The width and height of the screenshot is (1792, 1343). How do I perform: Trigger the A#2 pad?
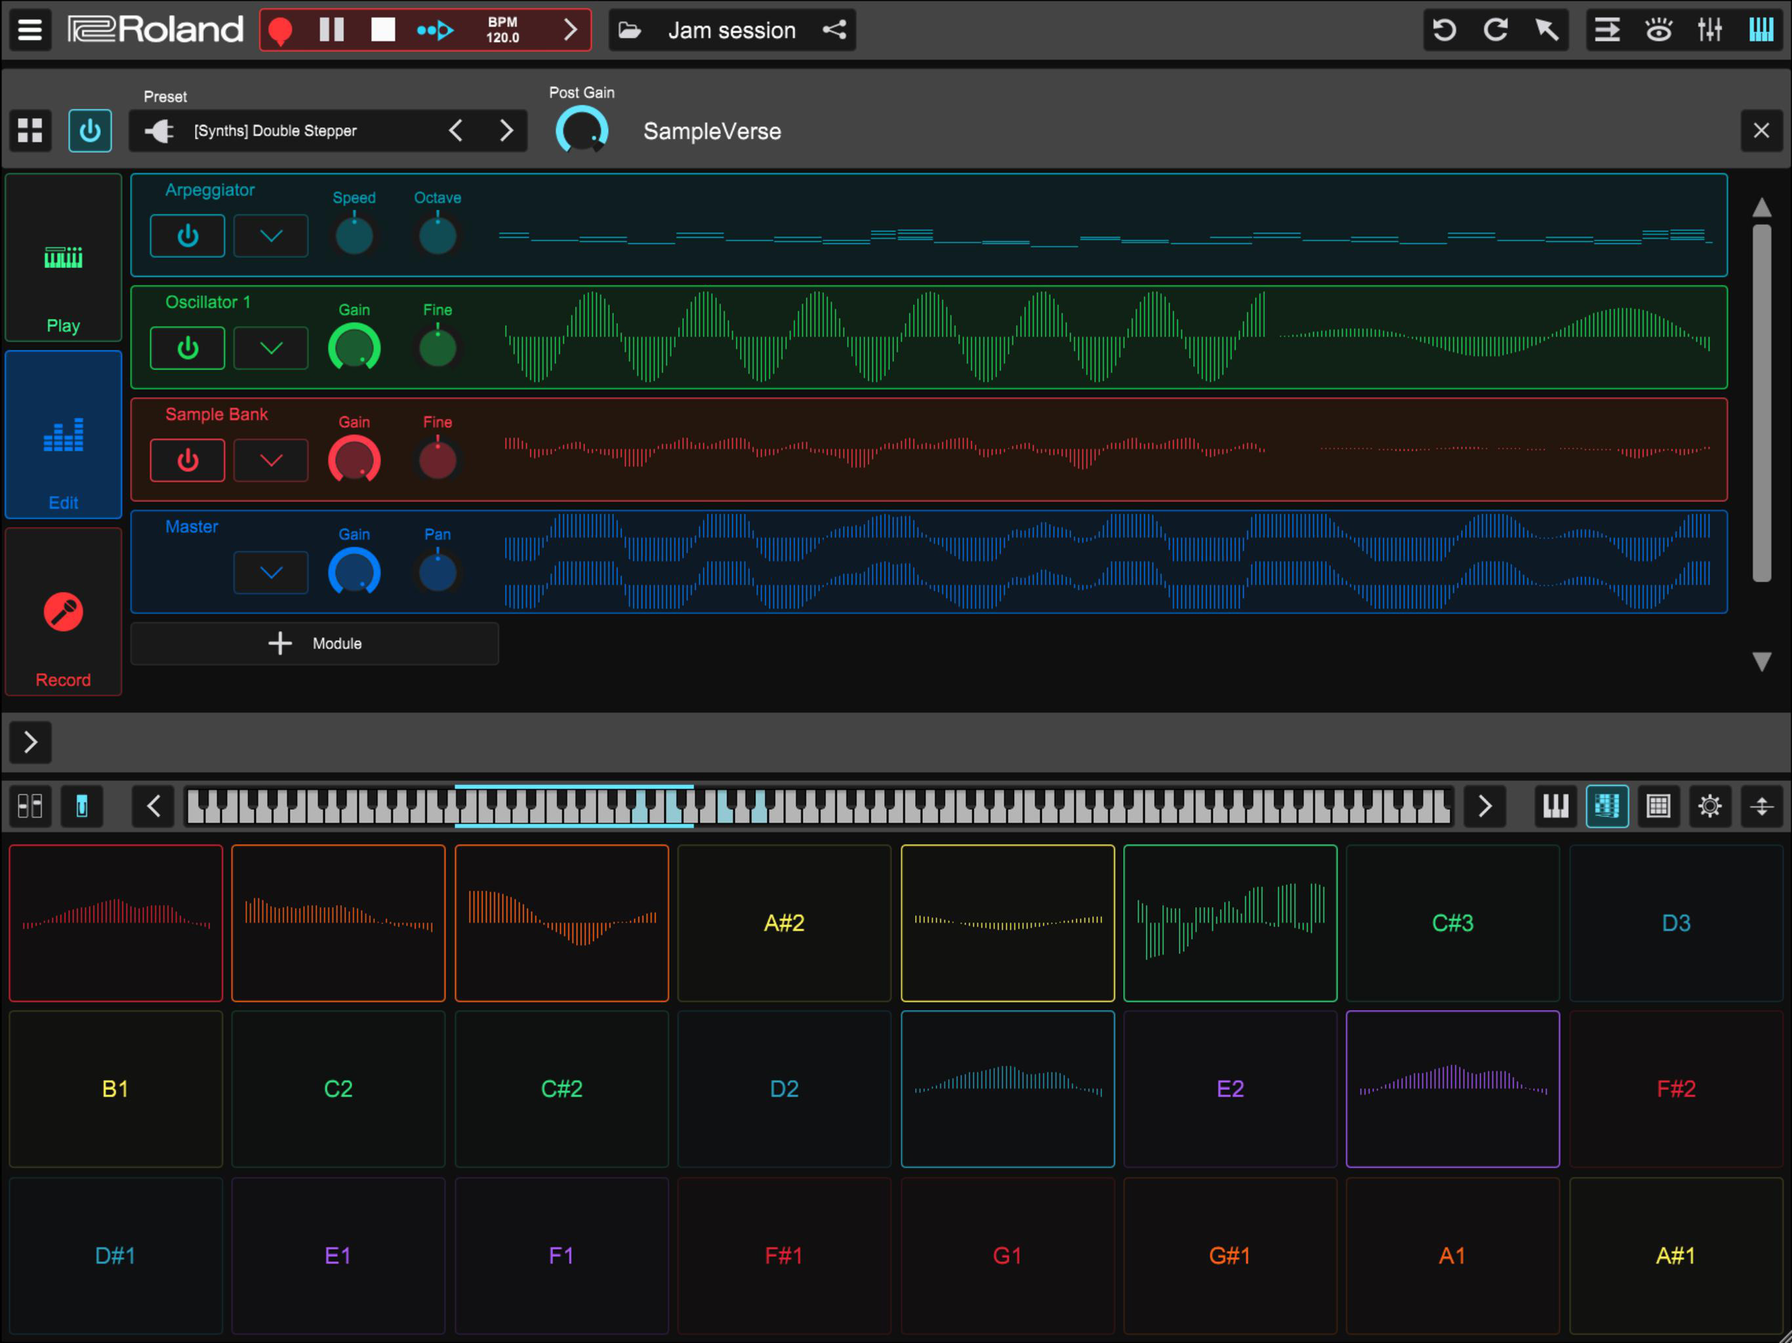click(x=784, y=923)
